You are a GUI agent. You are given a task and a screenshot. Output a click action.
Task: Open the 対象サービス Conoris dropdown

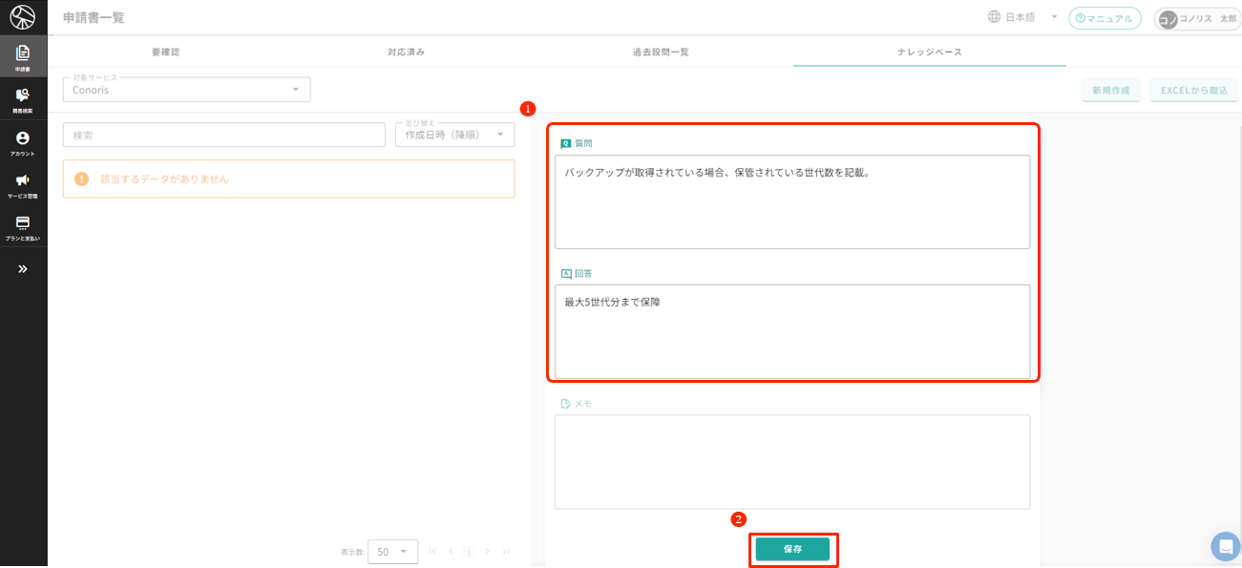(x=186, y=90)
